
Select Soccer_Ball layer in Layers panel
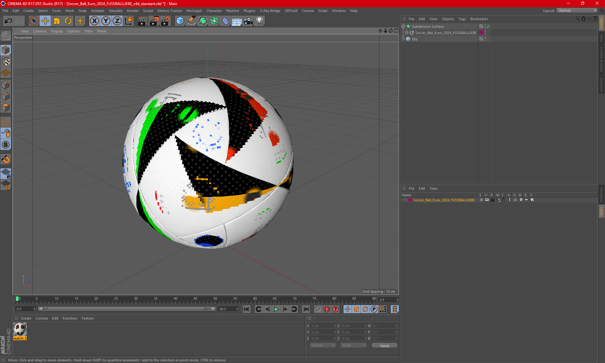coord(444,200)
